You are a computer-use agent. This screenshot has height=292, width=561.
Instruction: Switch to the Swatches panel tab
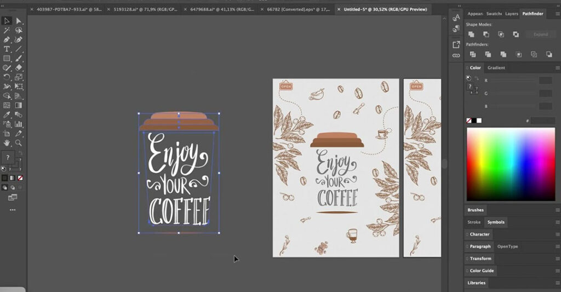[x=494, y=14]
